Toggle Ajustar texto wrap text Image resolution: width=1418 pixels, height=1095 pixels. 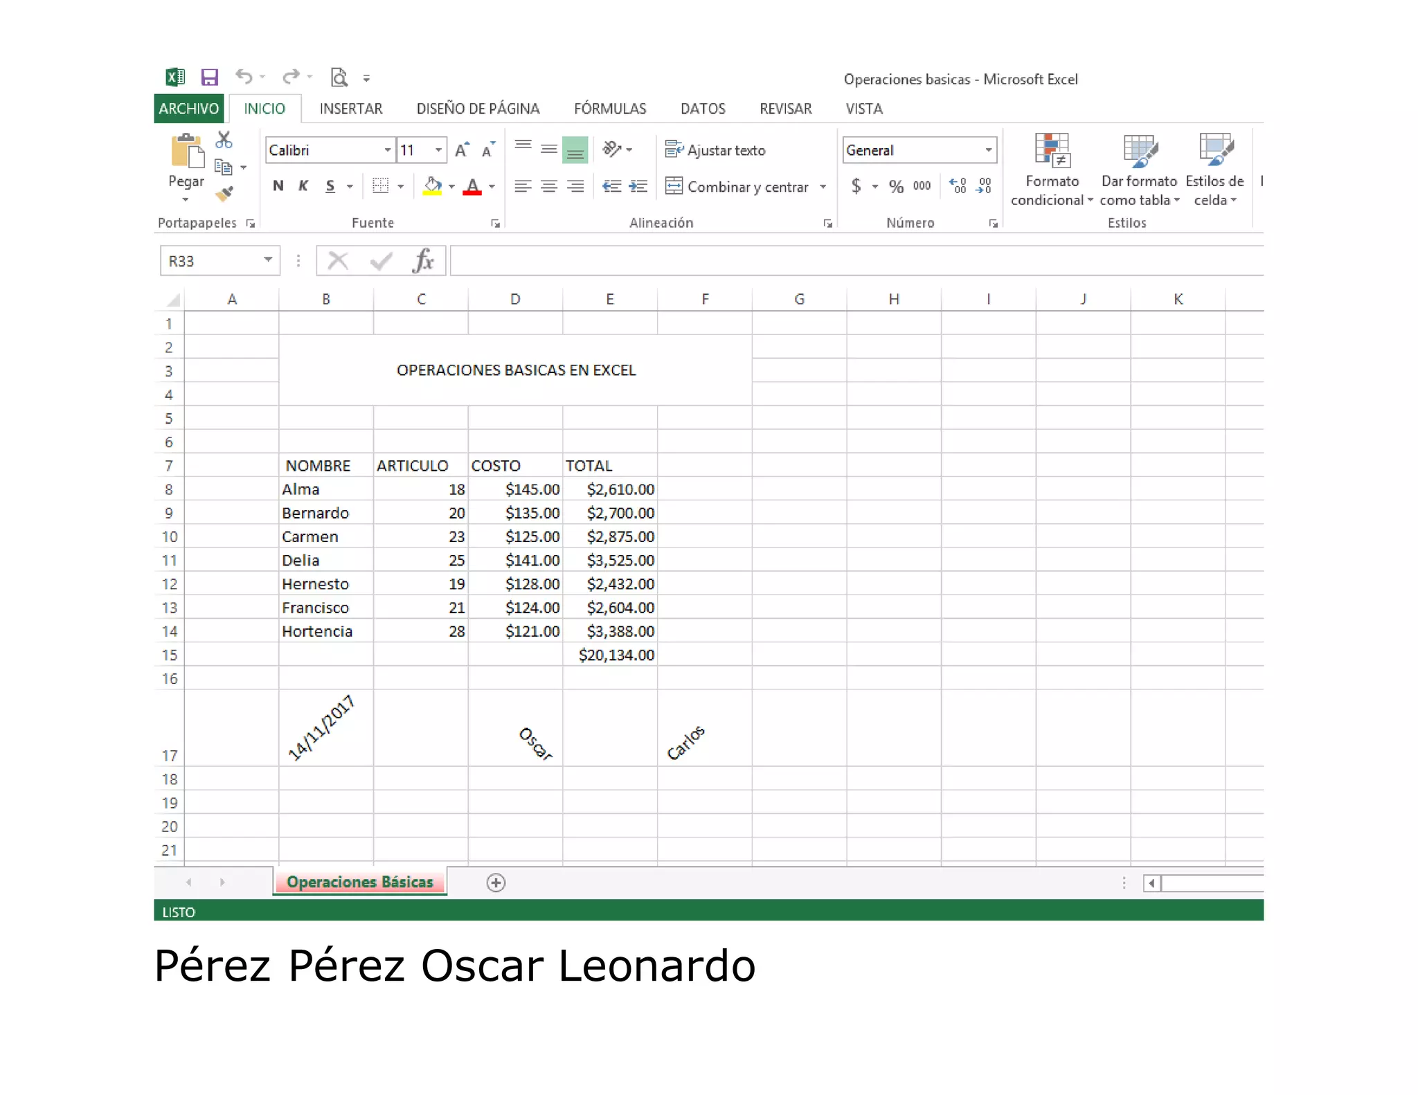click(x=716, y=150)
